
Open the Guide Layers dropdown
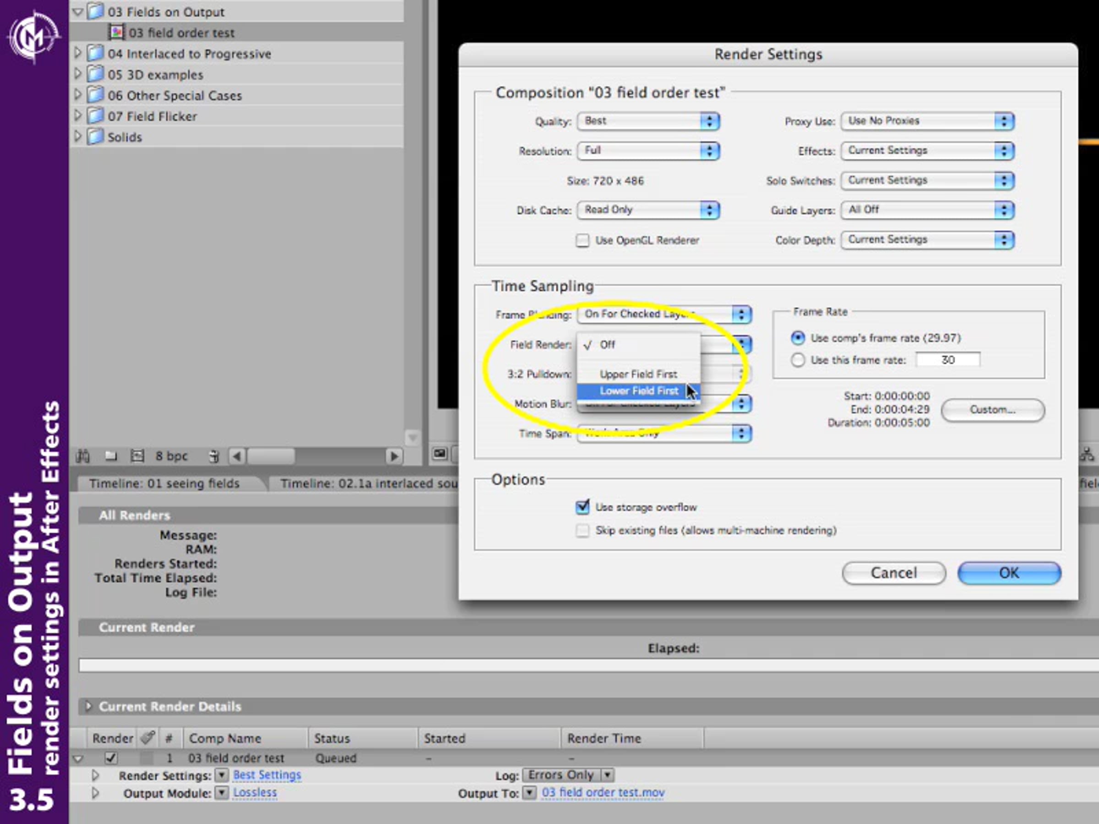(927, 210)
